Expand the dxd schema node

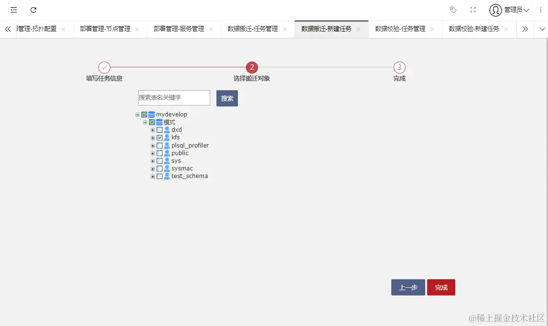point(153,130)
